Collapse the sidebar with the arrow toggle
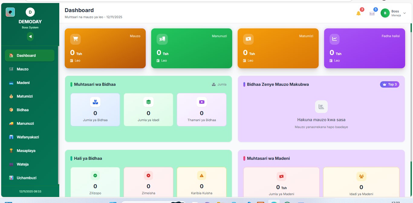The height and width of the screenshot is (203, 413). (30, 37)
